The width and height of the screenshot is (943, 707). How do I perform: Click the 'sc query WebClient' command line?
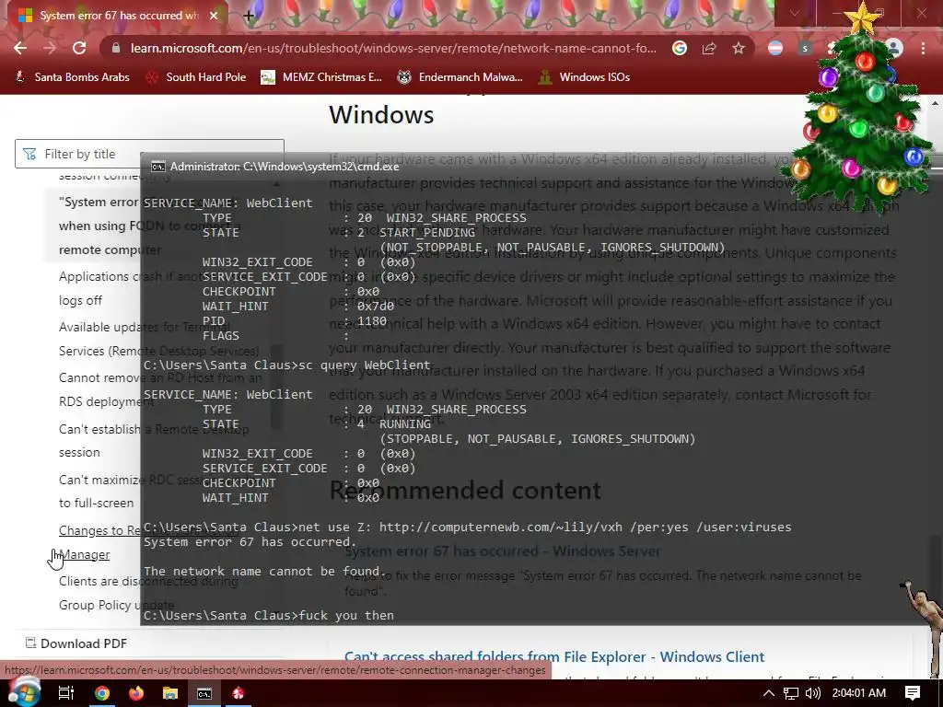(x=287, y=365)
